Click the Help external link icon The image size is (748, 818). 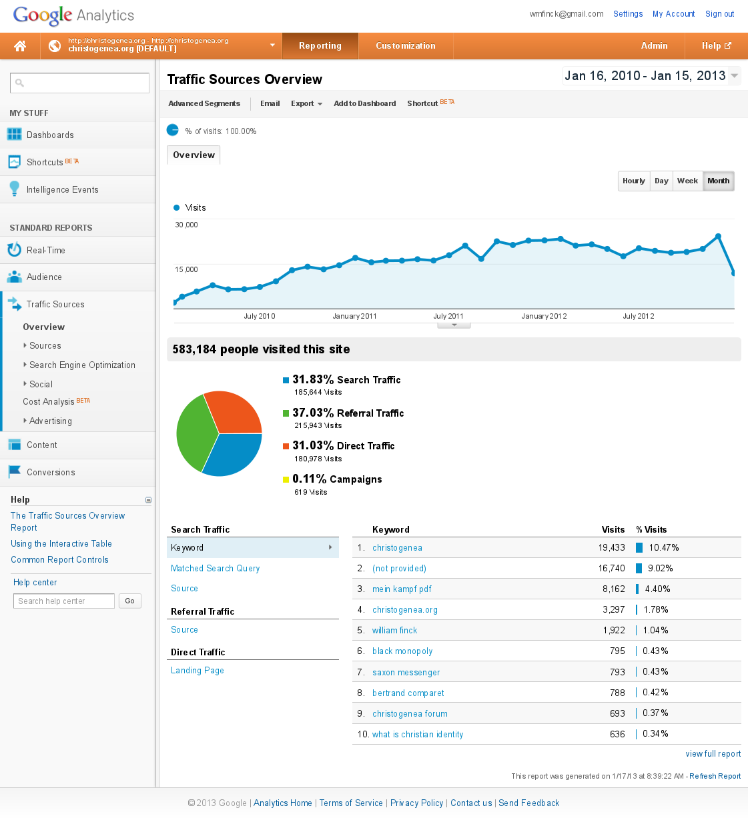point(728,46)
